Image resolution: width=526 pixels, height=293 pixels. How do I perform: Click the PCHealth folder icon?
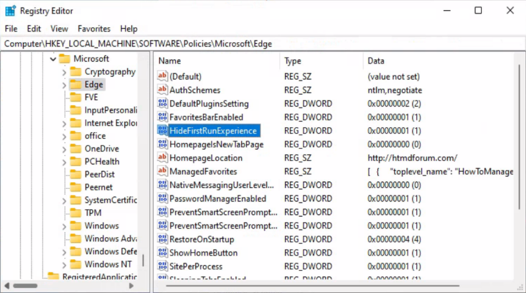76,162
